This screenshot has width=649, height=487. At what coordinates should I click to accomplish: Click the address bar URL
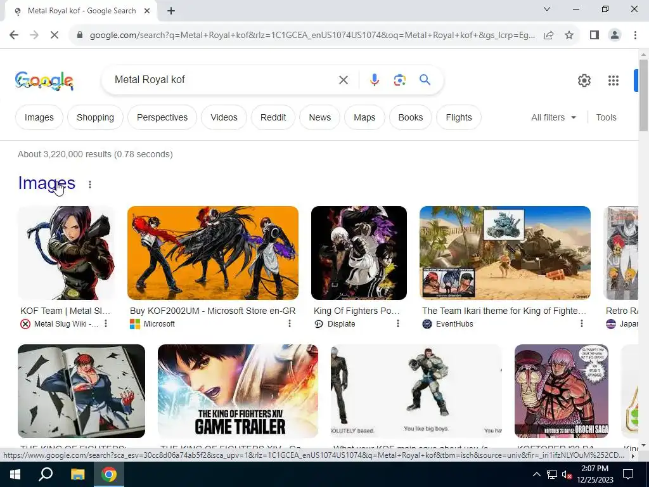click(312, 36)
